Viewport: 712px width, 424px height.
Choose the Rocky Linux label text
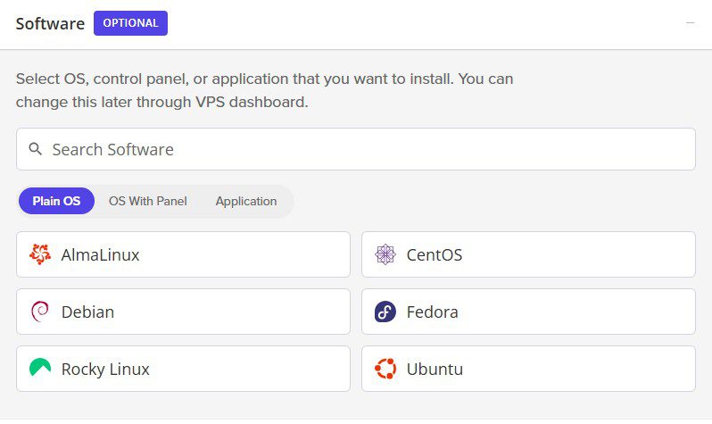click(x=105, y=370)
